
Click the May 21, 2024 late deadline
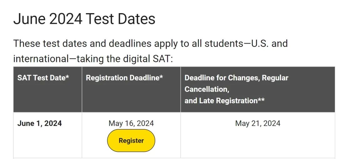pos(258,123)
